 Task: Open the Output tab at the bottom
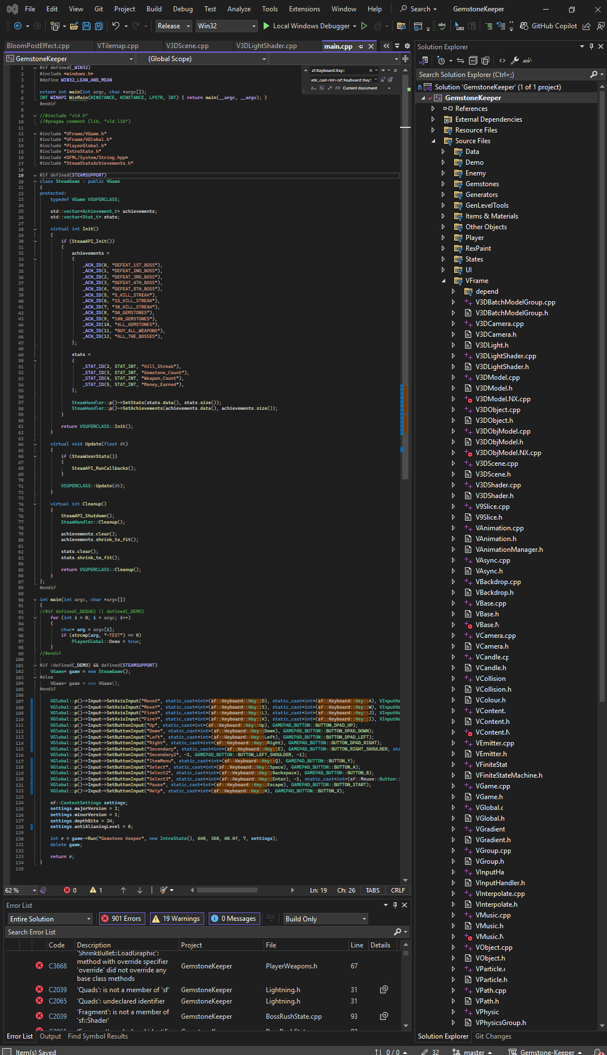[50, 1036]
